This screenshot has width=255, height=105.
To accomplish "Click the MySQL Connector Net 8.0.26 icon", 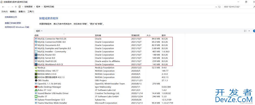I will point(36,39).
